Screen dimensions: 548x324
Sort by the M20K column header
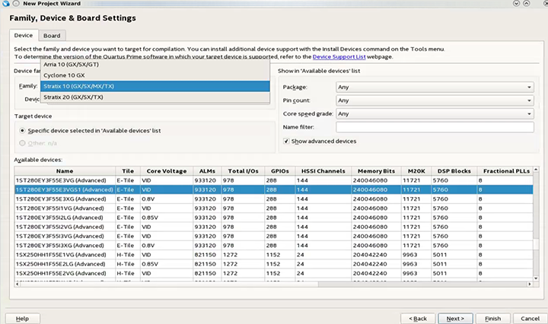click(416, 171)
